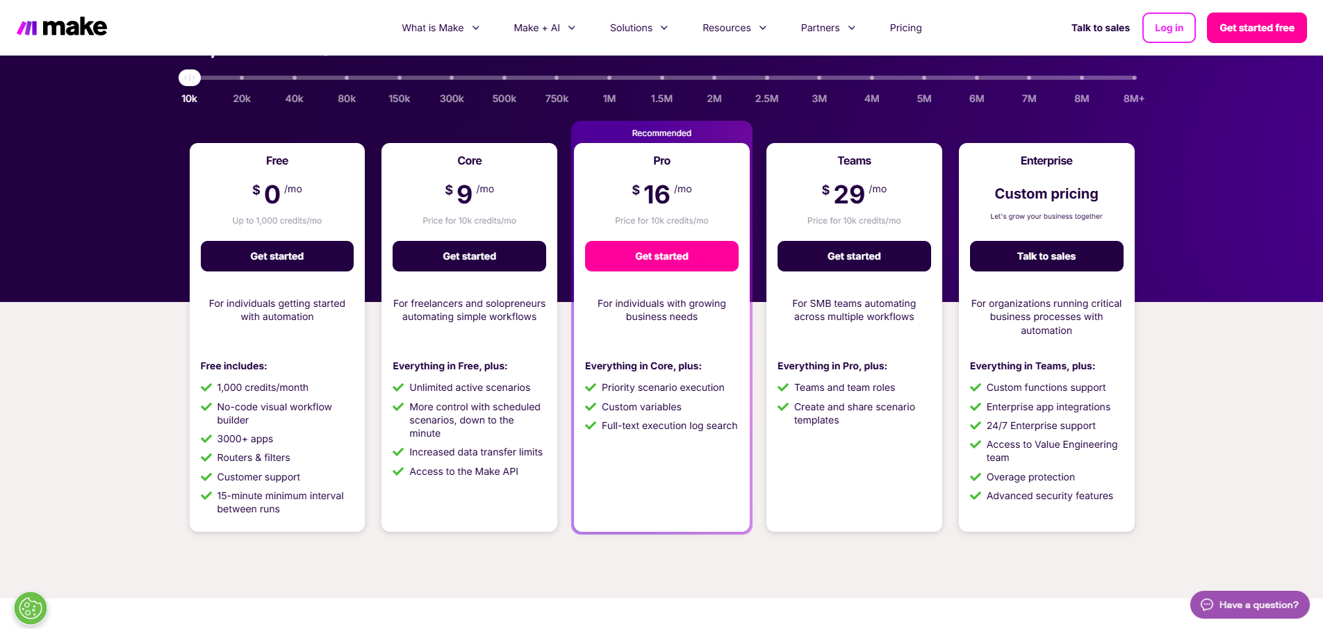The width and height of the screenshot is (1323, 629).
Task: Click the Log in link
Action: point(1168,28)
